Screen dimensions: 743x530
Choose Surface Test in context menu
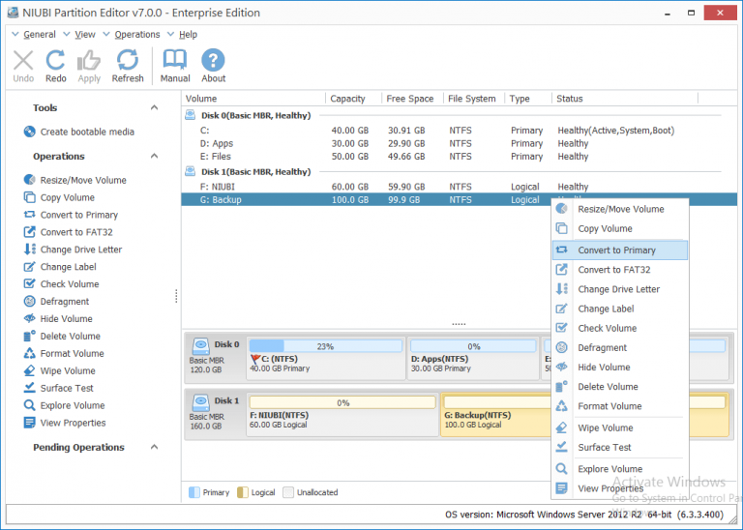click(x=620, y=447)
